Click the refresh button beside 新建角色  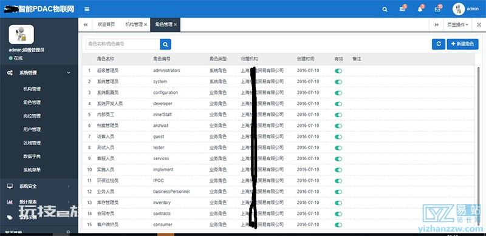pos(439,44)
